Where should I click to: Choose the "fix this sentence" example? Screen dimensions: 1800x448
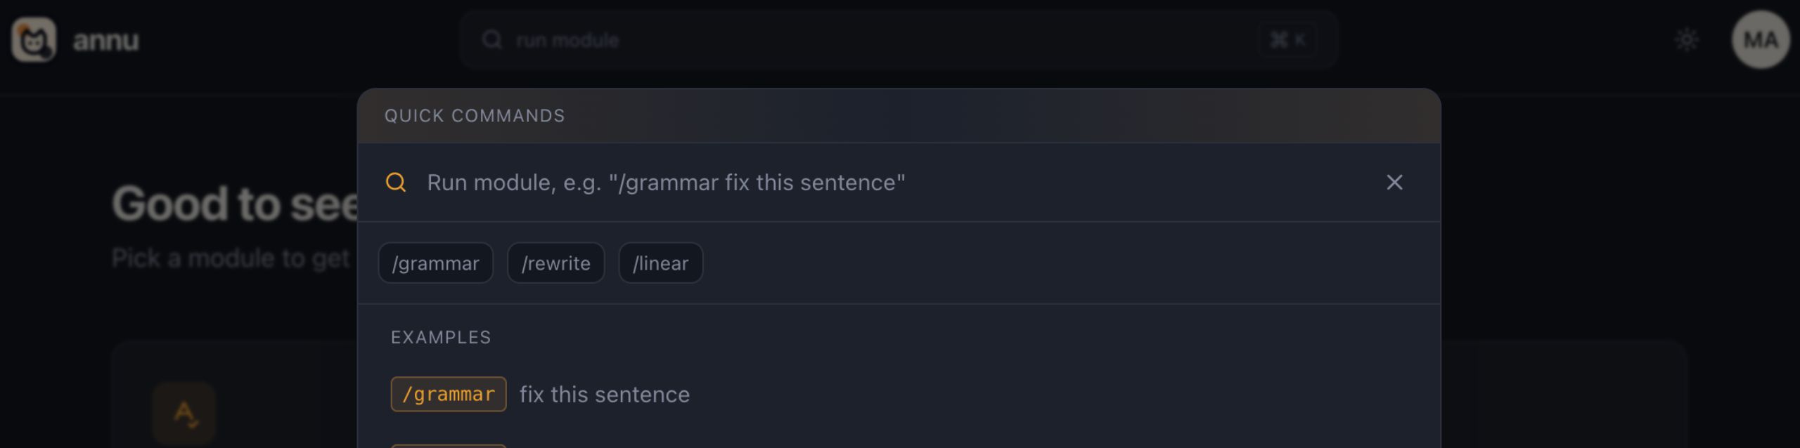click(x=605, y=395)
